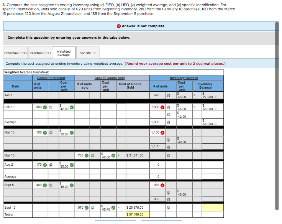Click the 'Cost of Goods Sold' section header
The height and width of the screenshot is (224, 282).
tap(110, 78)
